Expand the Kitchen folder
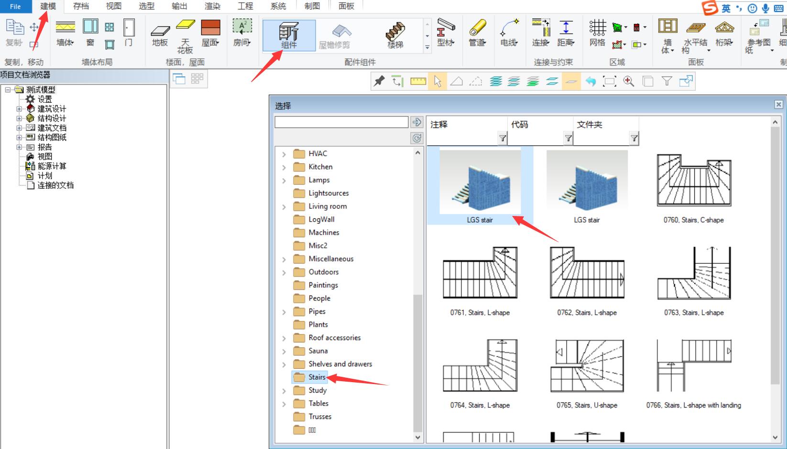The width and height of the screenshot is (787, 449). point(284,167)
